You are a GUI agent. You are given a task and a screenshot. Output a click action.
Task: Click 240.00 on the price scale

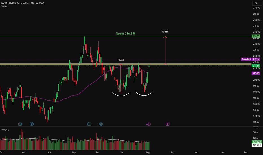click(256, 32)
